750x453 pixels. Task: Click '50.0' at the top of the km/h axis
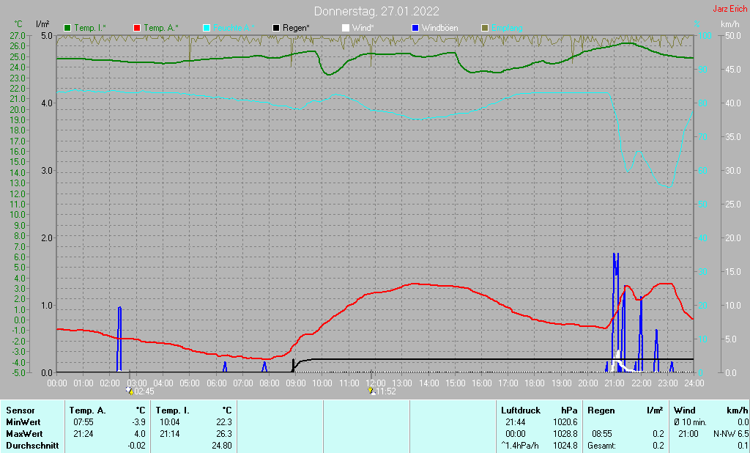[x=732, y=36]
